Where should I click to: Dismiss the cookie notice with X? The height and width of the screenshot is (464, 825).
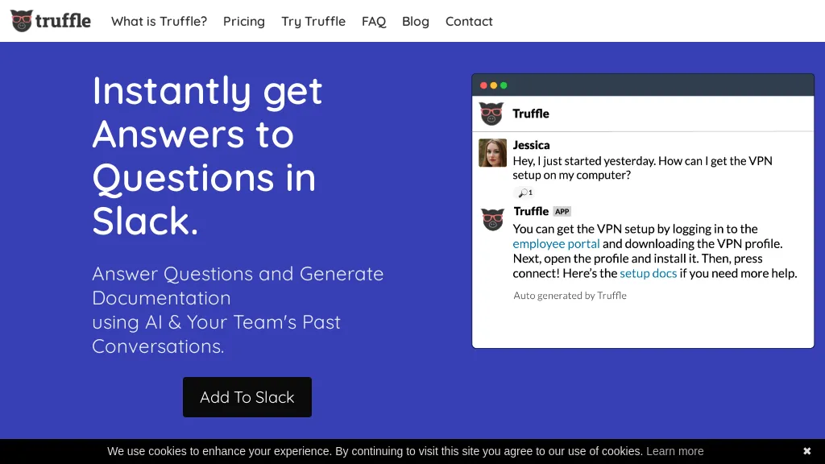click(807, 451)
